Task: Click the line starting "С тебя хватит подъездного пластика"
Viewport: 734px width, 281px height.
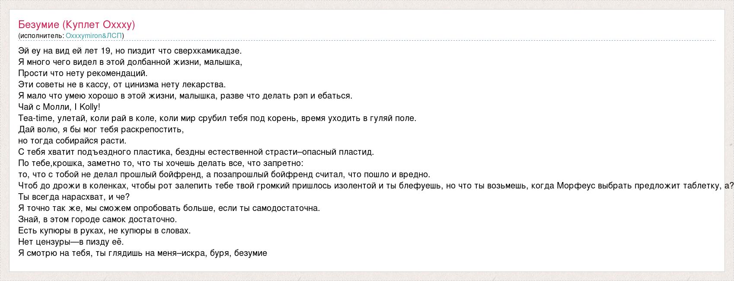Action: tap(196, 152)
